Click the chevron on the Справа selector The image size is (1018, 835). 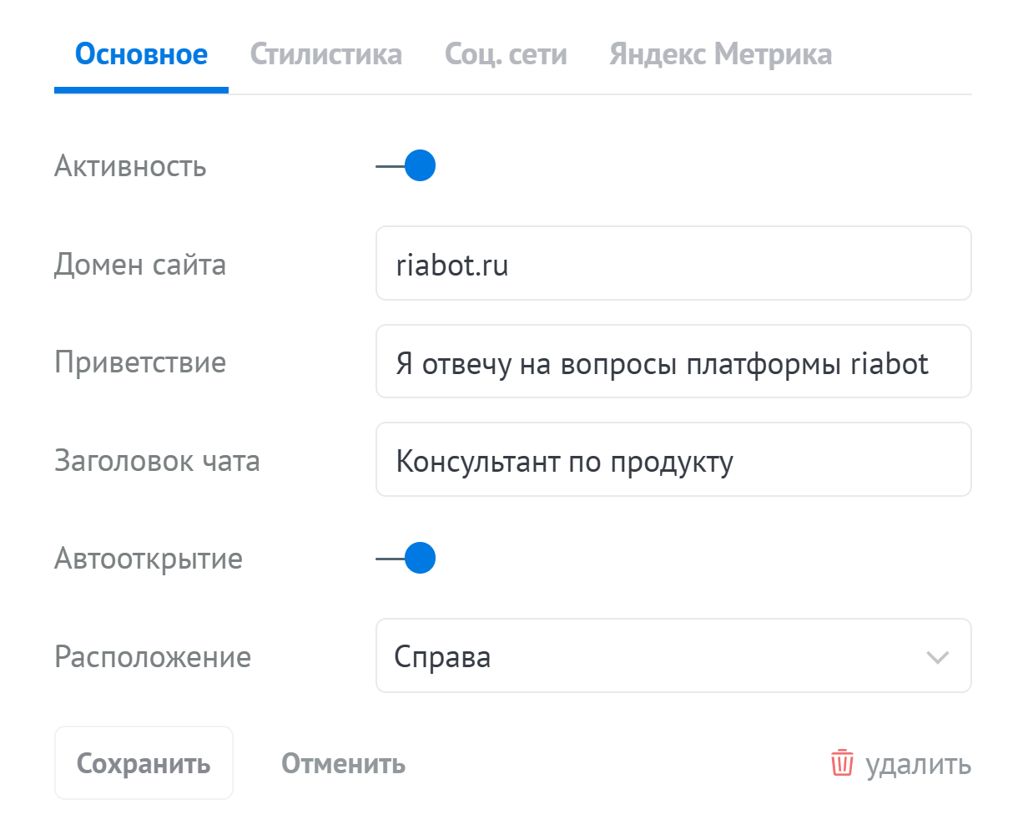938,656
